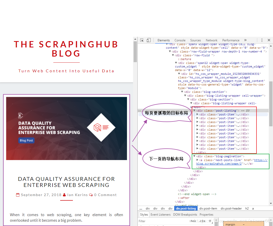Collapse the span12 widget-span div node
Image resolution: width=273 pixels, height=226 pixels.
(x=176, y=63)
